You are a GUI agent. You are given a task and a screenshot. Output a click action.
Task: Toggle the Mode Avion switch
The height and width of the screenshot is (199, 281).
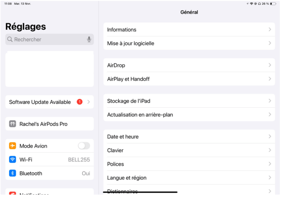click(84, 146)
